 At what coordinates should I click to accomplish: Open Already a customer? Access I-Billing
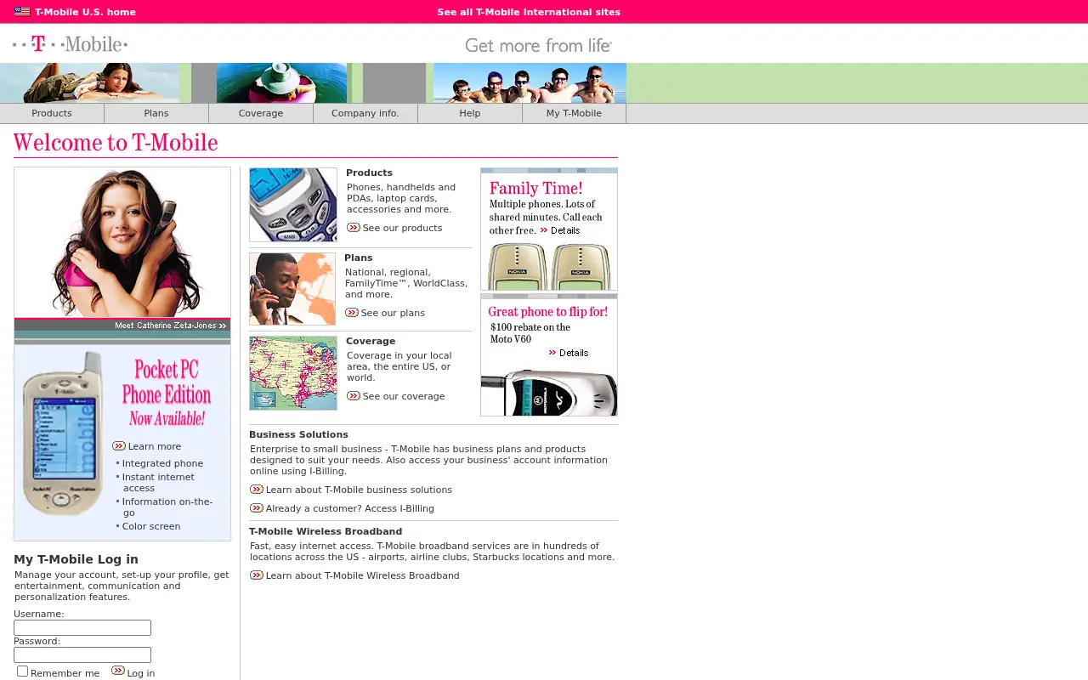click(349, 508)
